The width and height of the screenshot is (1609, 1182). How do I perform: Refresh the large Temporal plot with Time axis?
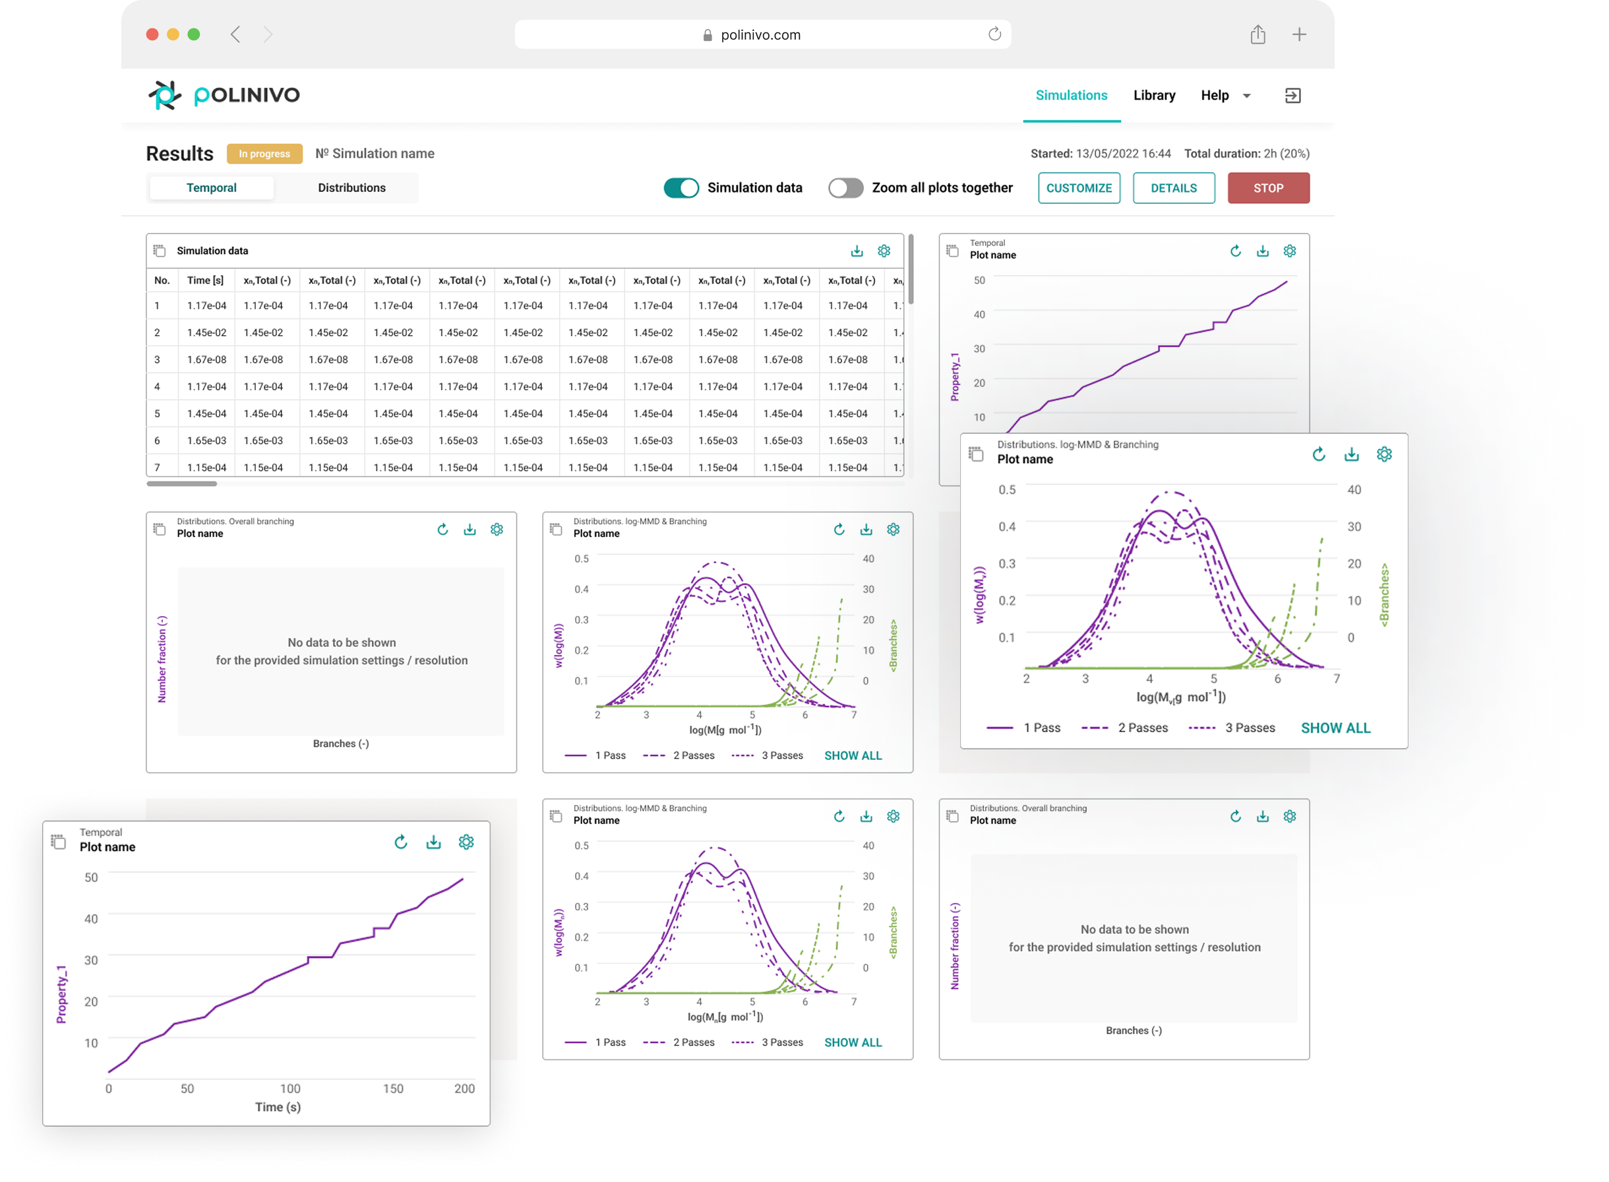pyautogui.click(x=400, y=842)
